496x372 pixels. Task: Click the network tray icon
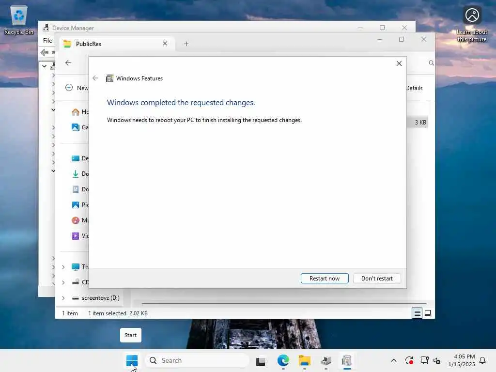point(424,360)
